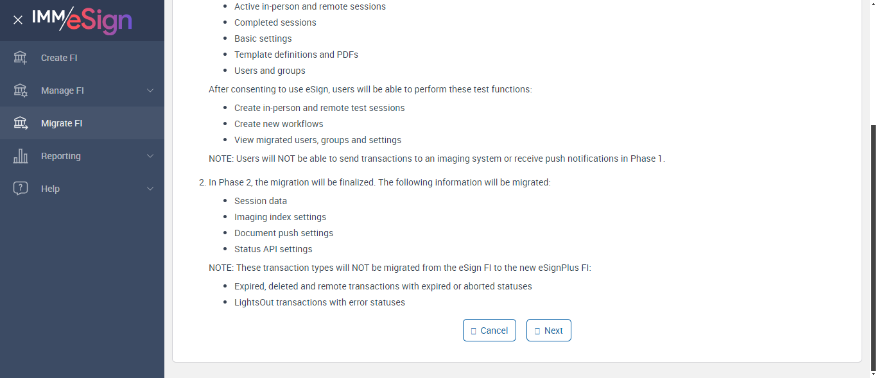Click the small icon inside the Next button
Viewport: 877px width, 378px height.
537,331
